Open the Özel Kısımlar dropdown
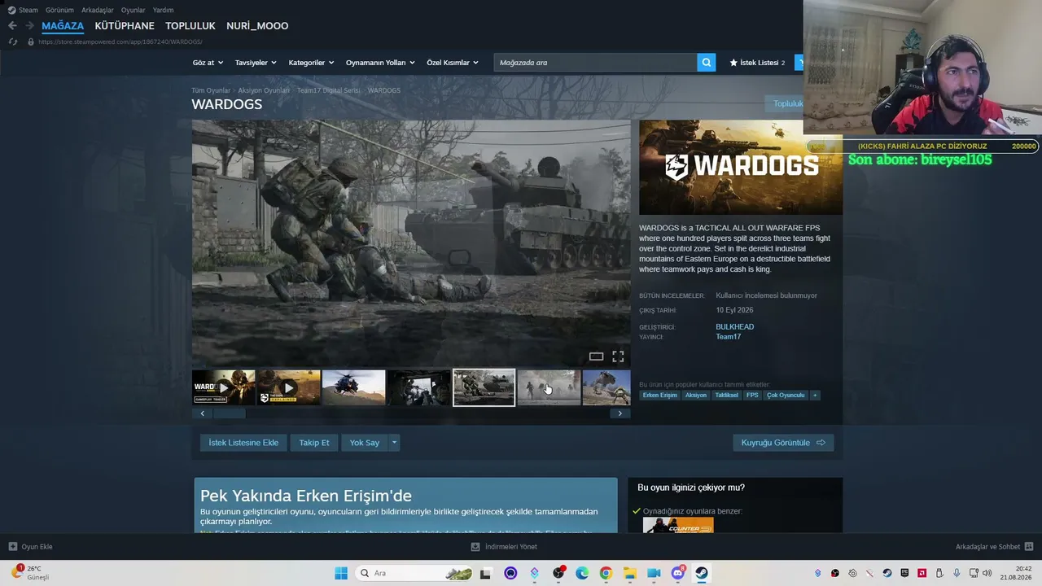1042x586 pixels. point(453,63)
